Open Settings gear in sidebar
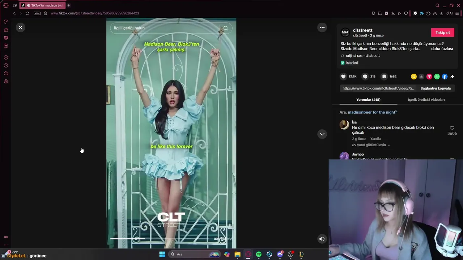The width and height of the screenshot is (463, 260). coord(6,81)
